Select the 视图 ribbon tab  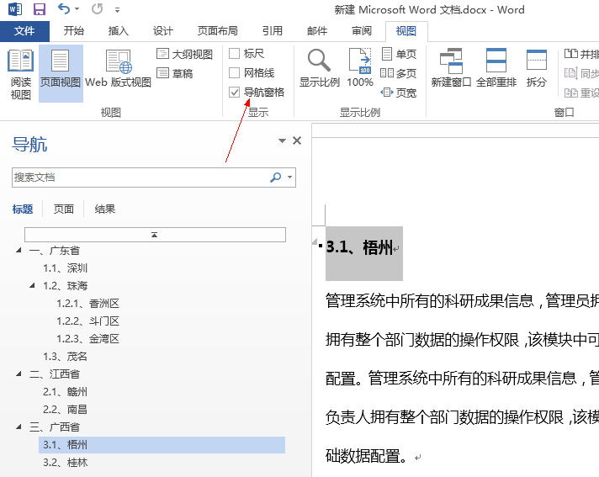point(406,31)
